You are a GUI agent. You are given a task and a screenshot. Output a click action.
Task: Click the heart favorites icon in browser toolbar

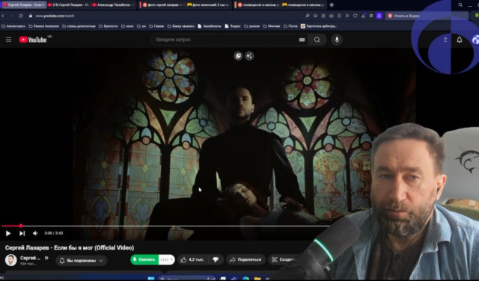click(x=356, y=16)
